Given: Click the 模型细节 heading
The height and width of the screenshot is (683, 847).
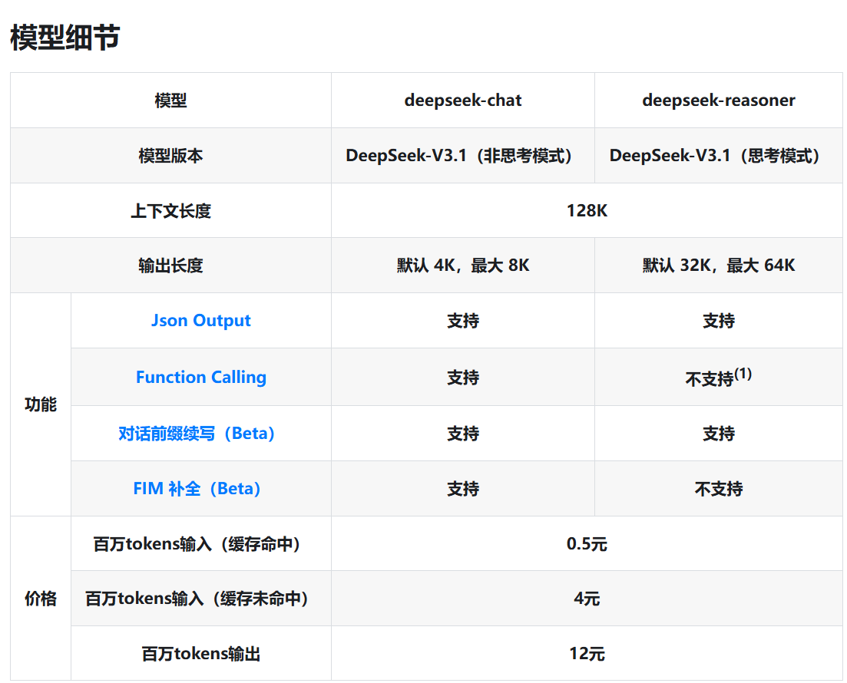Looking at the screenshot, I should click(x=65, y=38).
